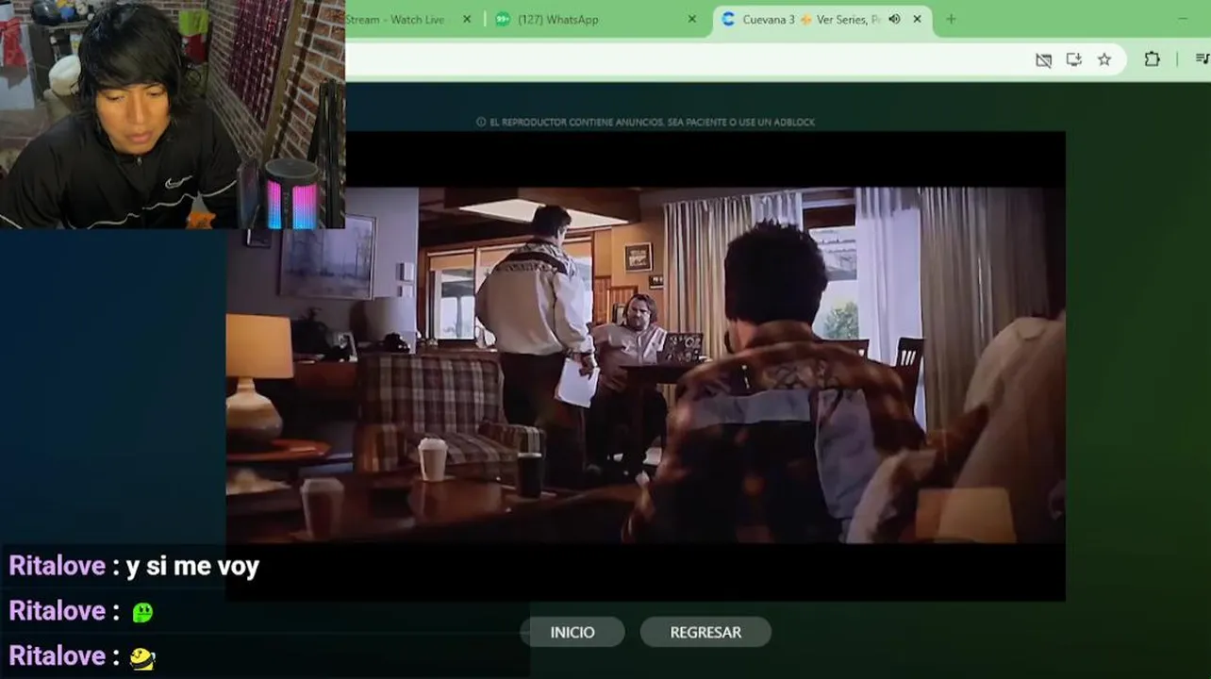Image resolution: width=1211 pixels, height=679 pixels.
Task: Close the Stream - Watch Live tab
Action: coord(466,20)
